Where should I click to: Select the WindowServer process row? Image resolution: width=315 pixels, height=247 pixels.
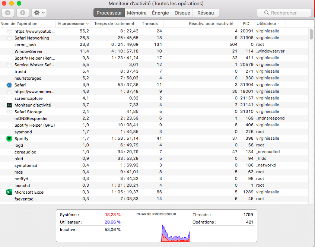(154, 51)
